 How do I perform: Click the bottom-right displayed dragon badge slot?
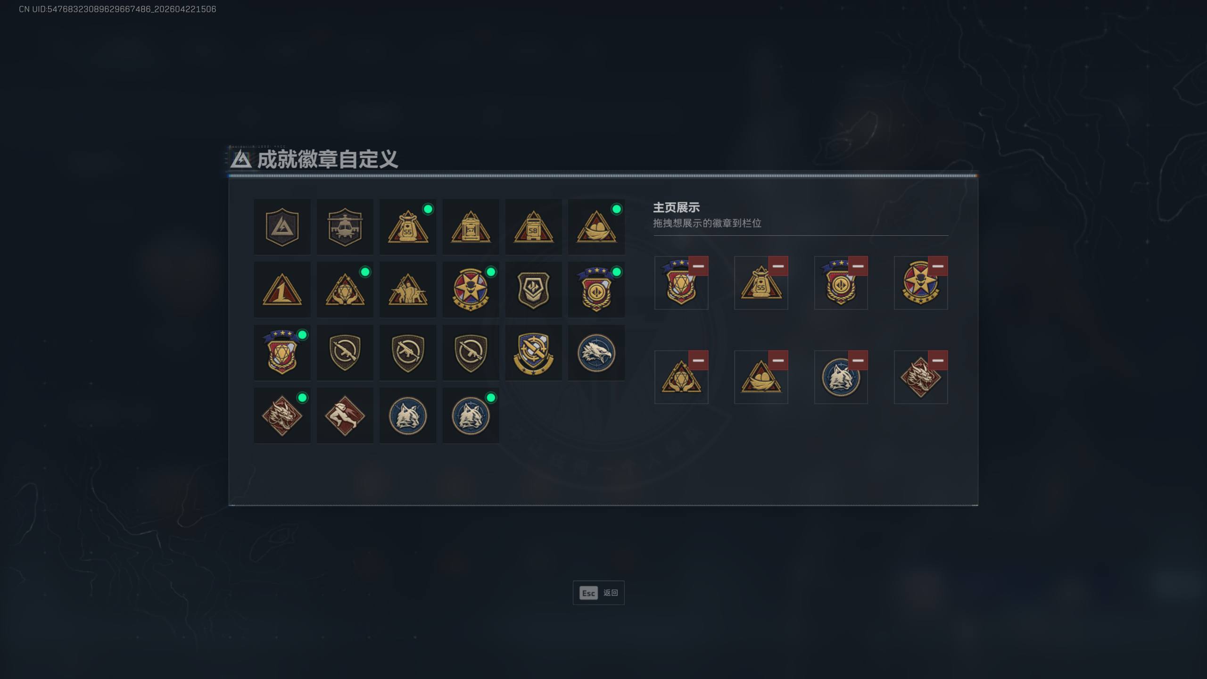[x=920, y=377]
